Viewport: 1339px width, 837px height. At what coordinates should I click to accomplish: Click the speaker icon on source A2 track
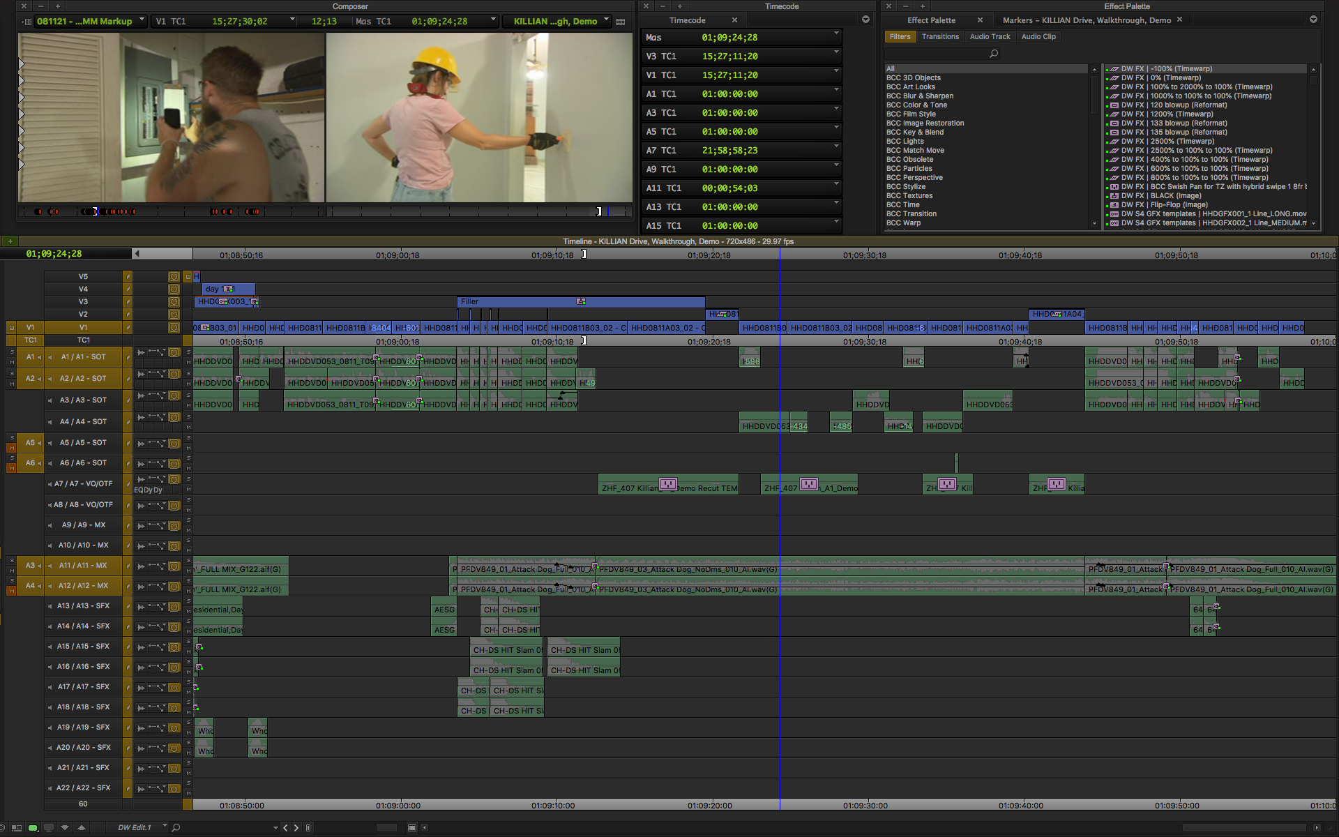[39, 379]
